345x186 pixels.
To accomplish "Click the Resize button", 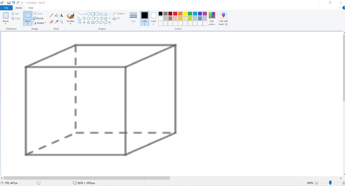I will [x=38, y=18].
